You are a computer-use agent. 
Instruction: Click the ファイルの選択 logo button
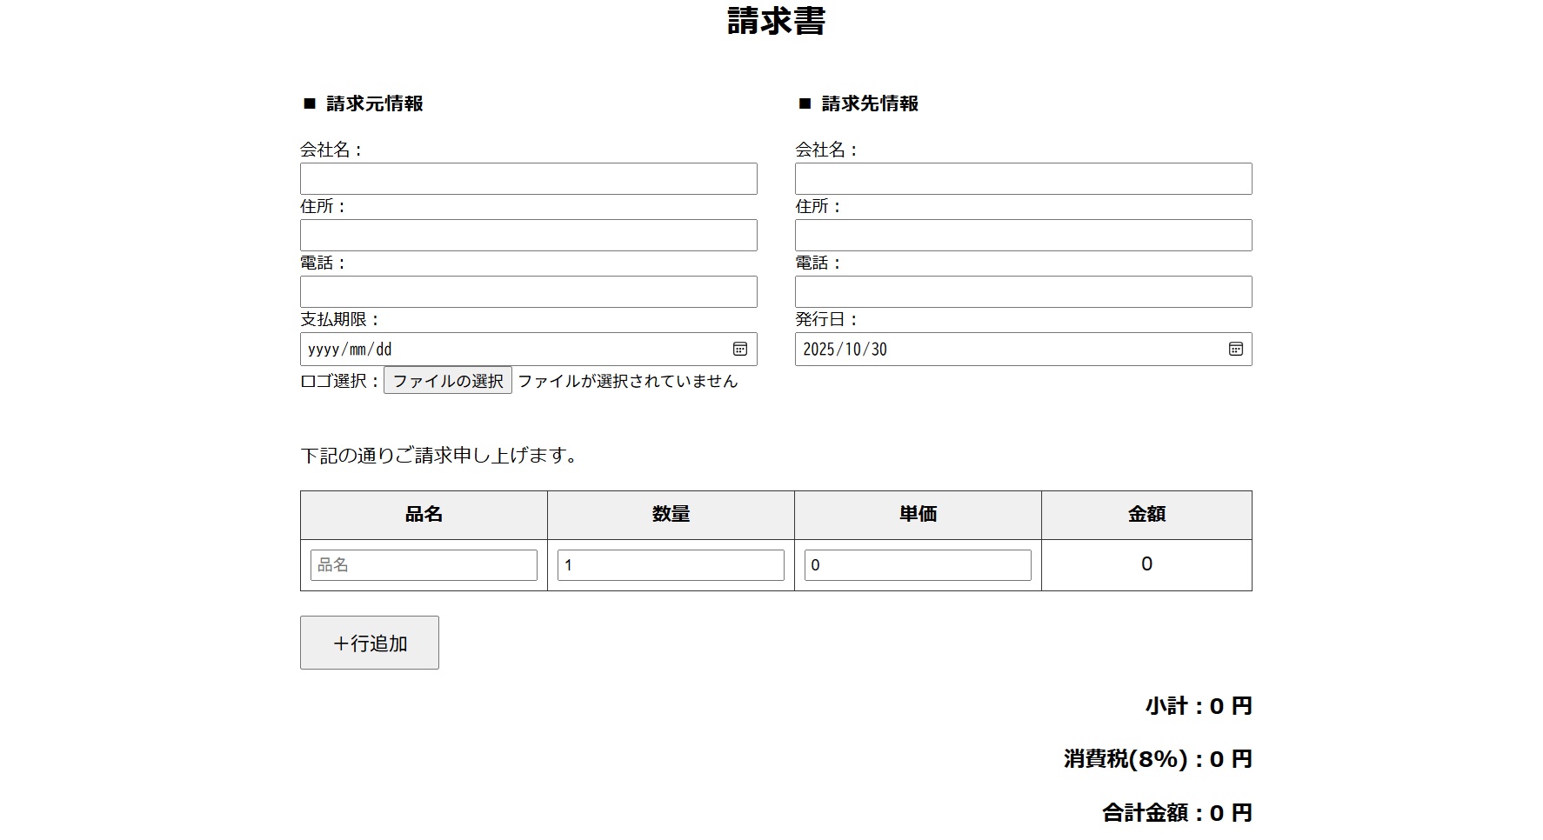click(x=447, y=381)
